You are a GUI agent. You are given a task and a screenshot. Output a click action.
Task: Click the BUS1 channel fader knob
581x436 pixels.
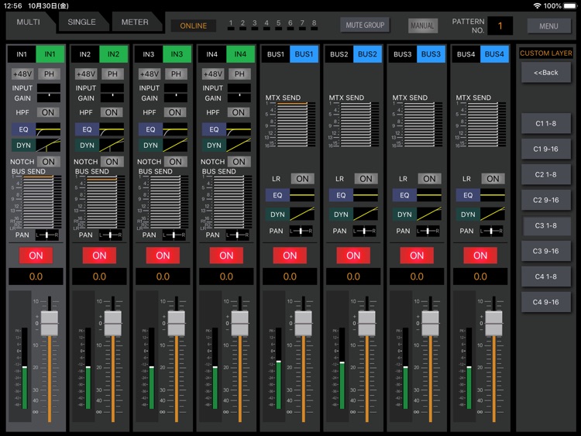(x=303, y=324)
